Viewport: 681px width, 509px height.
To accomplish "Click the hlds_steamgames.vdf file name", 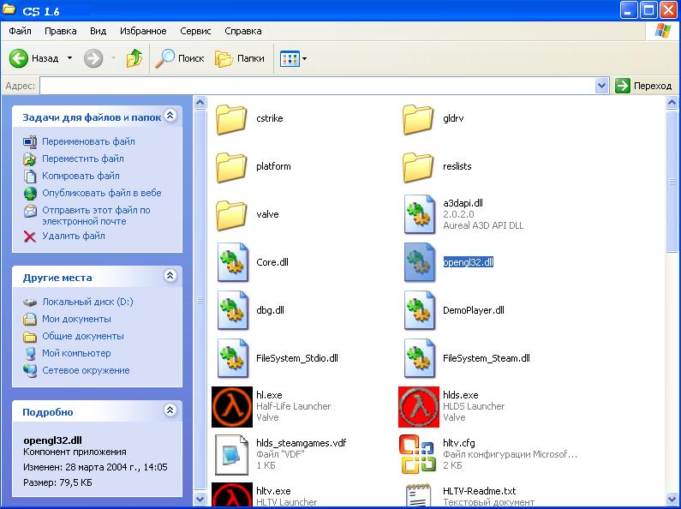I will pyautogui.click(x=301, y=443).
